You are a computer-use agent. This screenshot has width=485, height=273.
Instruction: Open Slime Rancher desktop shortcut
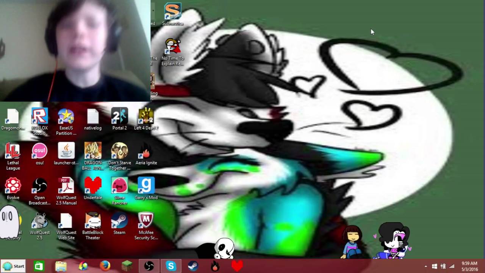point(119,191)
